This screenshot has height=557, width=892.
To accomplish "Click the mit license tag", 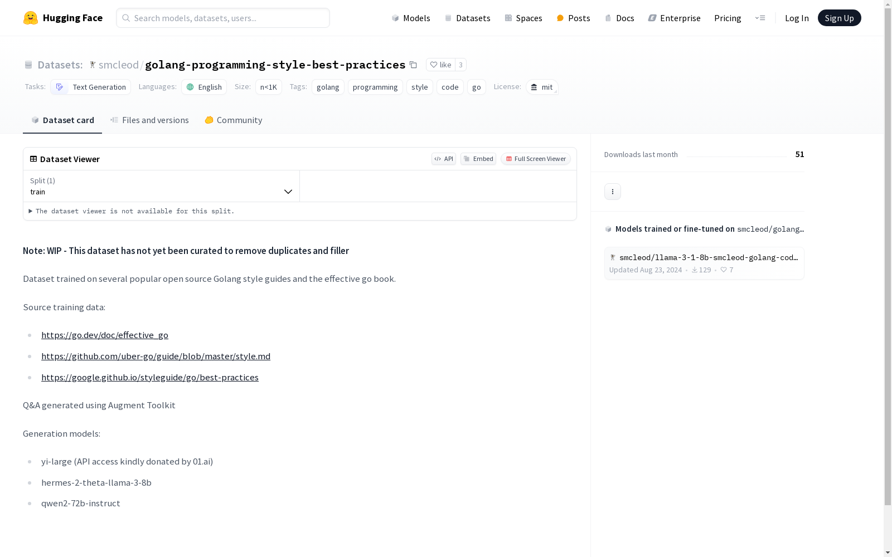I will click(x=542, y=87).
